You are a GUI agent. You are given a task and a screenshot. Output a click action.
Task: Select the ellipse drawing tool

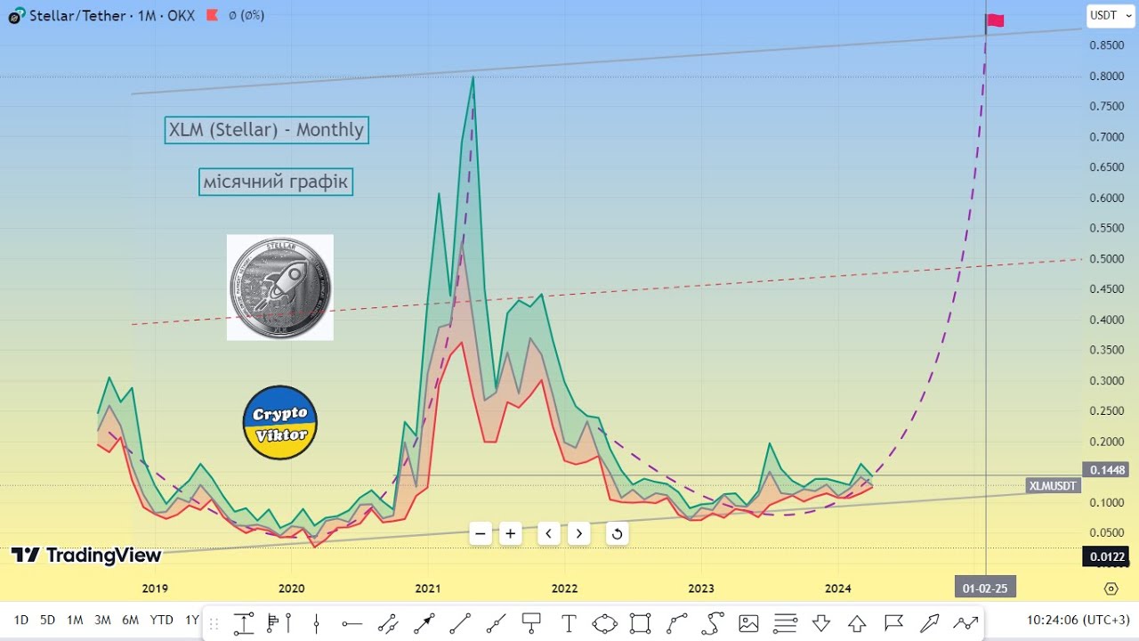click(604, 623)
